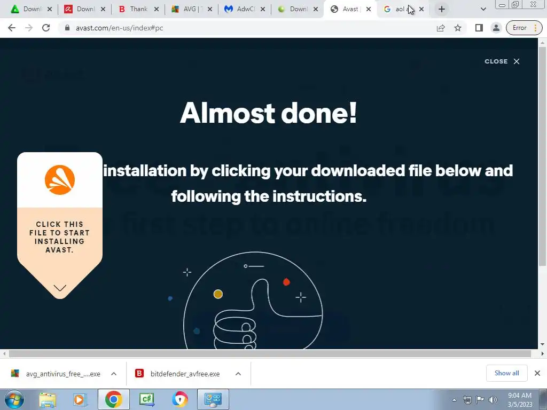Viewport: 547px width, 410px height.
Task: Expand the tab search dropdown
Action: pos(483,9)
